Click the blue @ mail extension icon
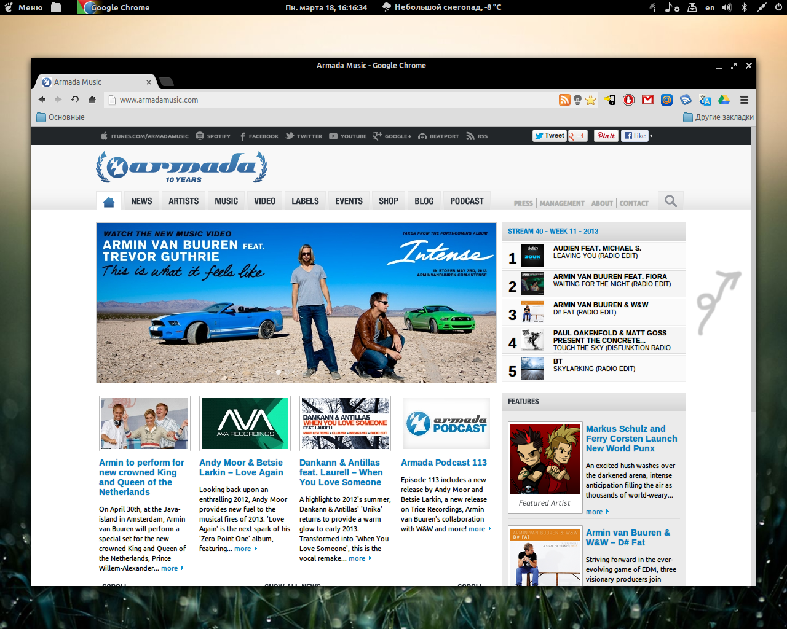Image resolution: width=787 pixels, height=629 pixels. pyautogui.click(x=666, y=100)
